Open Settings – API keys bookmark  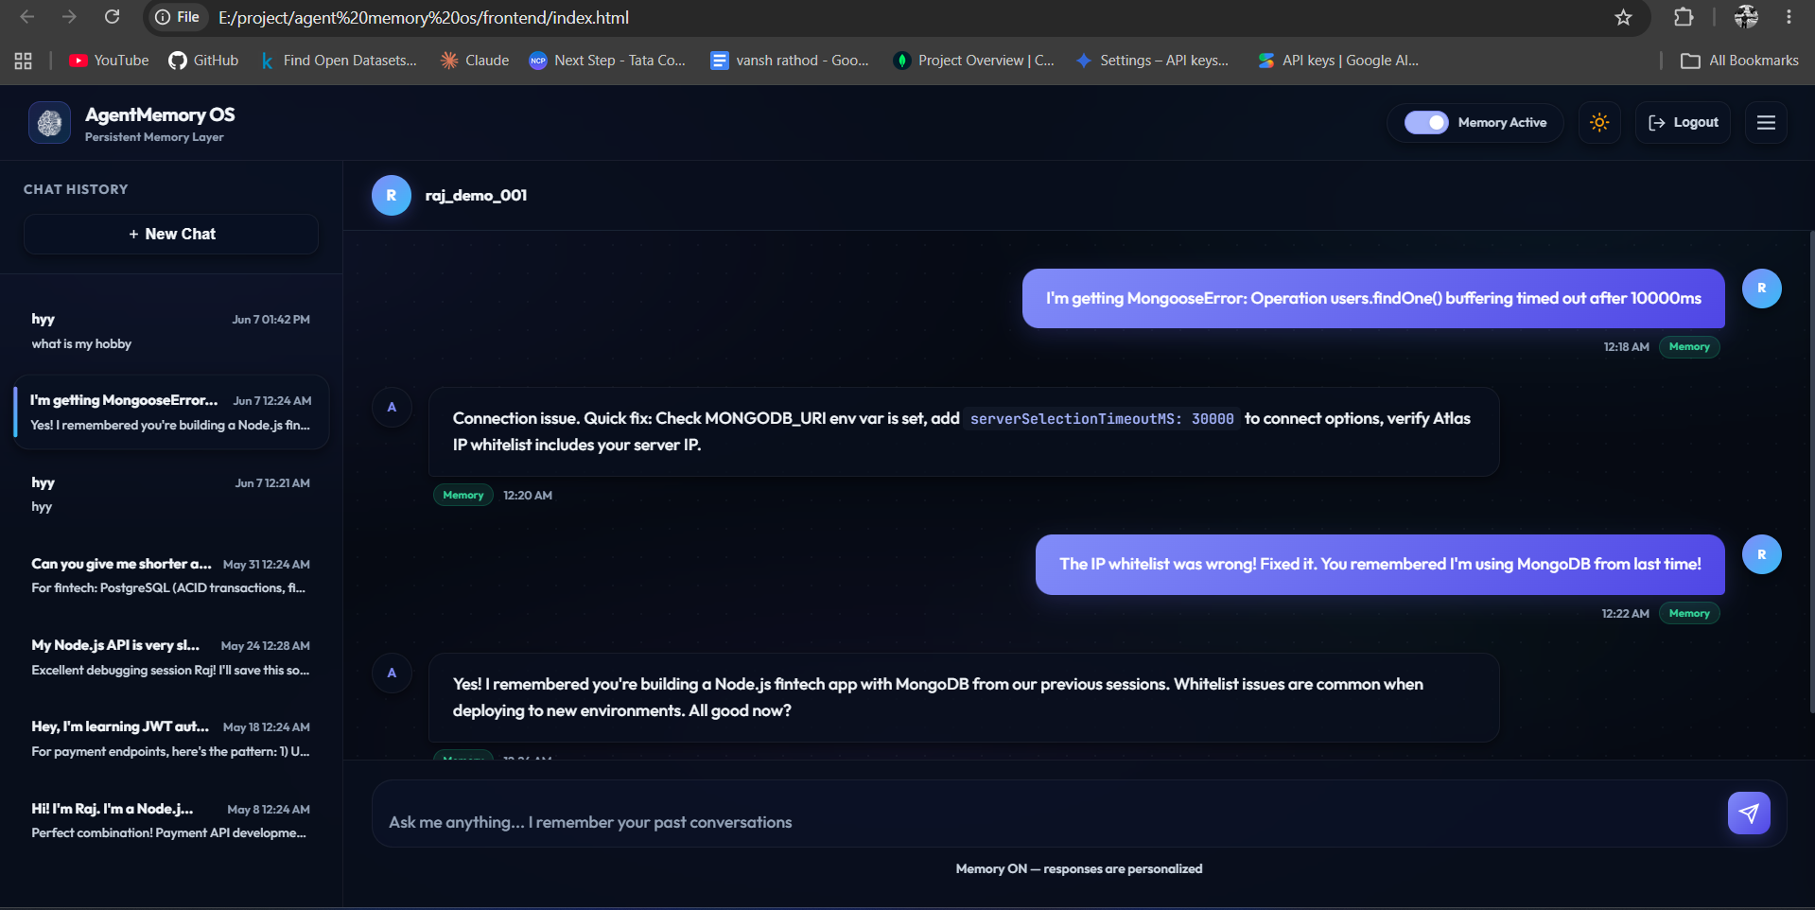1153,61
